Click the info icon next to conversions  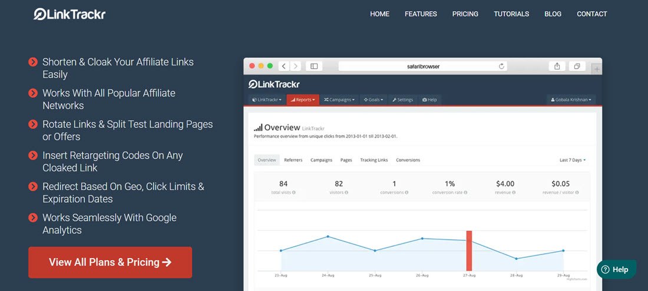406,193
